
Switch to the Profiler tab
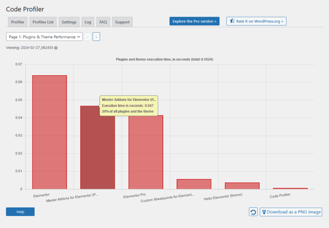tap(18, 22)
